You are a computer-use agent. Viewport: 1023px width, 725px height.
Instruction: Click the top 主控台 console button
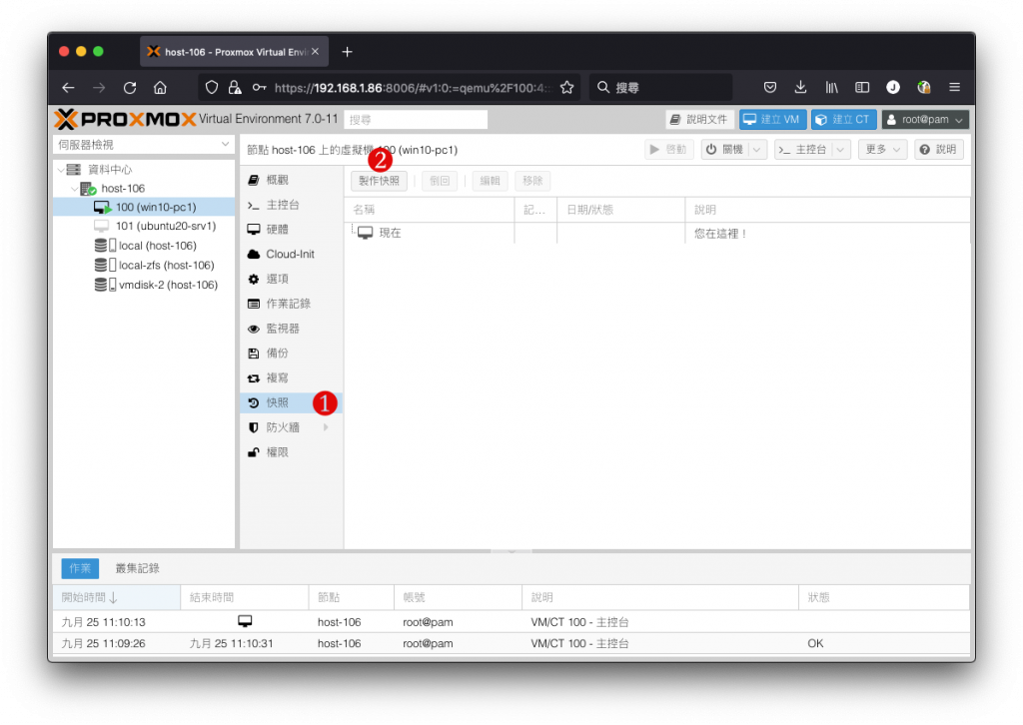tap(803, 150)
